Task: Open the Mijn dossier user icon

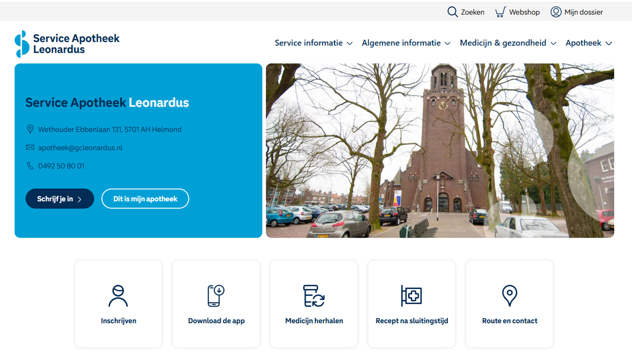Action: (x=556, y=12)
